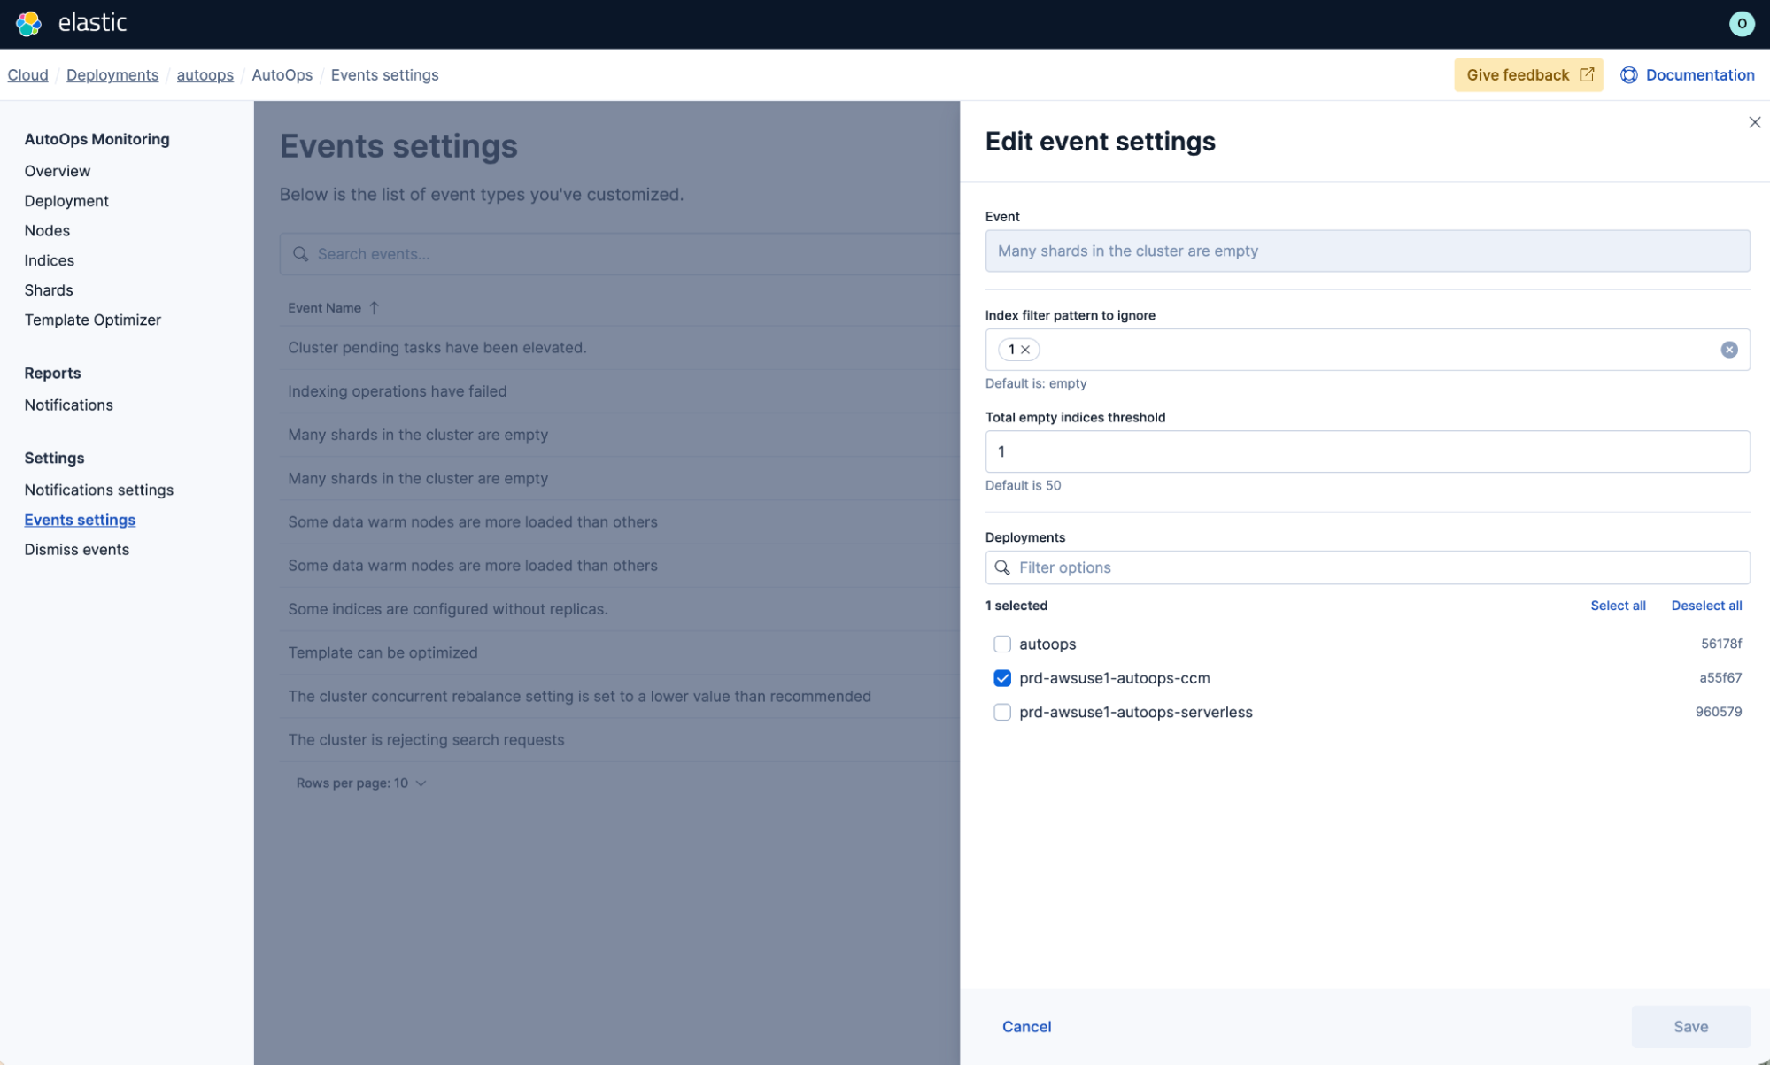Select 'The cluster is rejecting search requests' row
Viewport: 1770px width, 1065px height.
[620, 739]
